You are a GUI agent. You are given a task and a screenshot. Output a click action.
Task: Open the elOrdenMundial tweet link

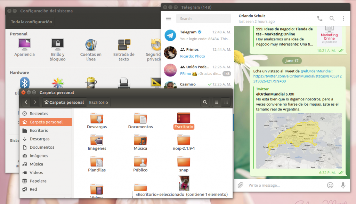[x=298, y=79]
